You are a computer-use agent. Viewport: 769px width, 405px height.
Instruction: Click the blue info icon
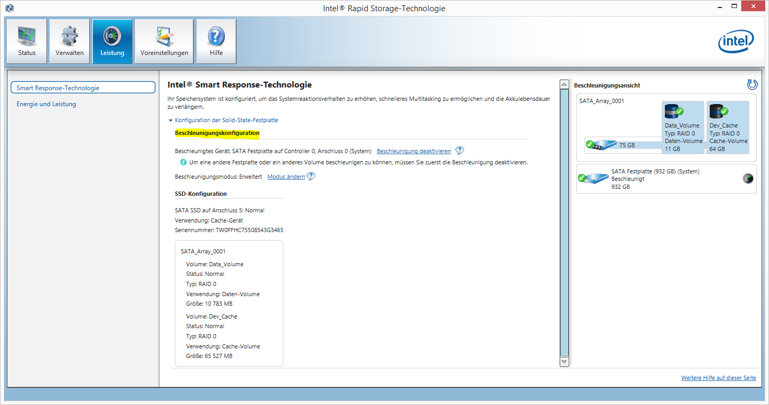pos(183,162)
